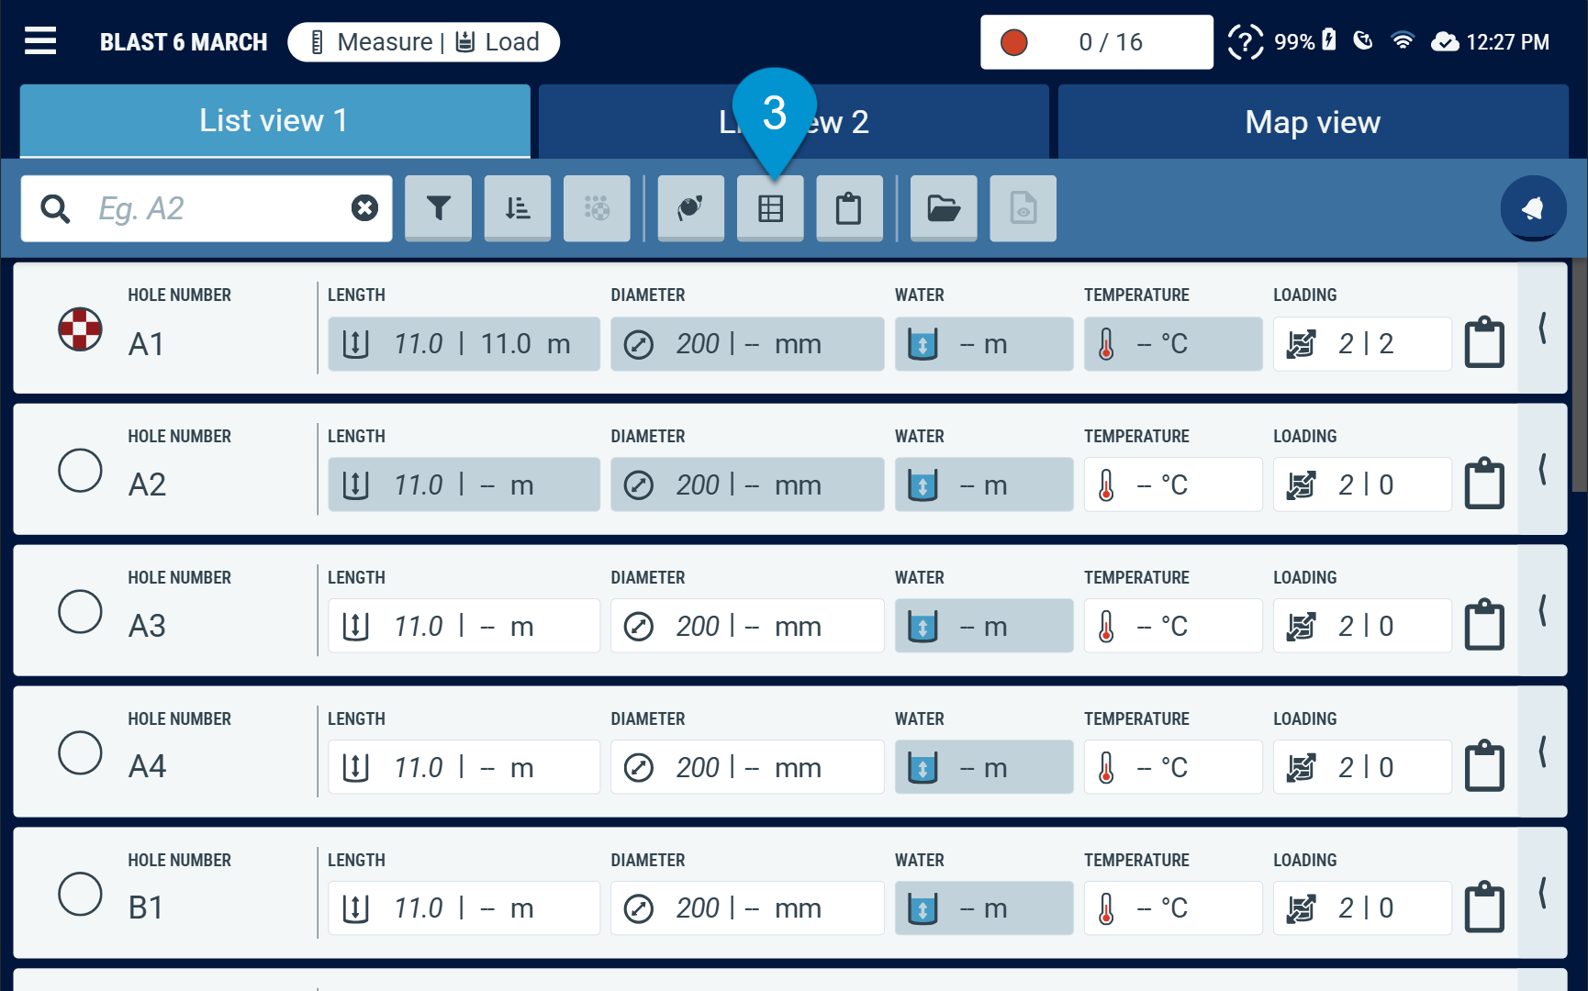Open the clipboard notes icon for A1

pos(1484,342)
